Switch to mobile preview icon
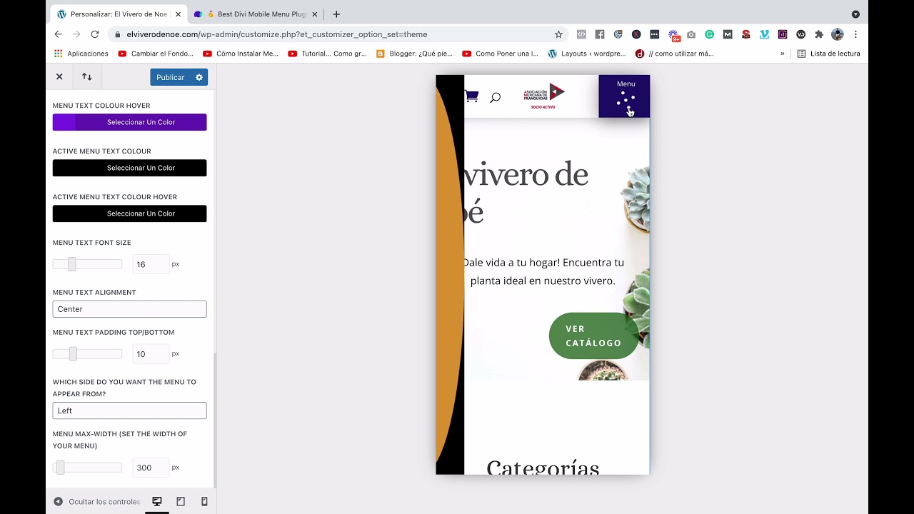The height and width of the screenshot is (514, 914). pyautogui.click(x=204, y=502)
